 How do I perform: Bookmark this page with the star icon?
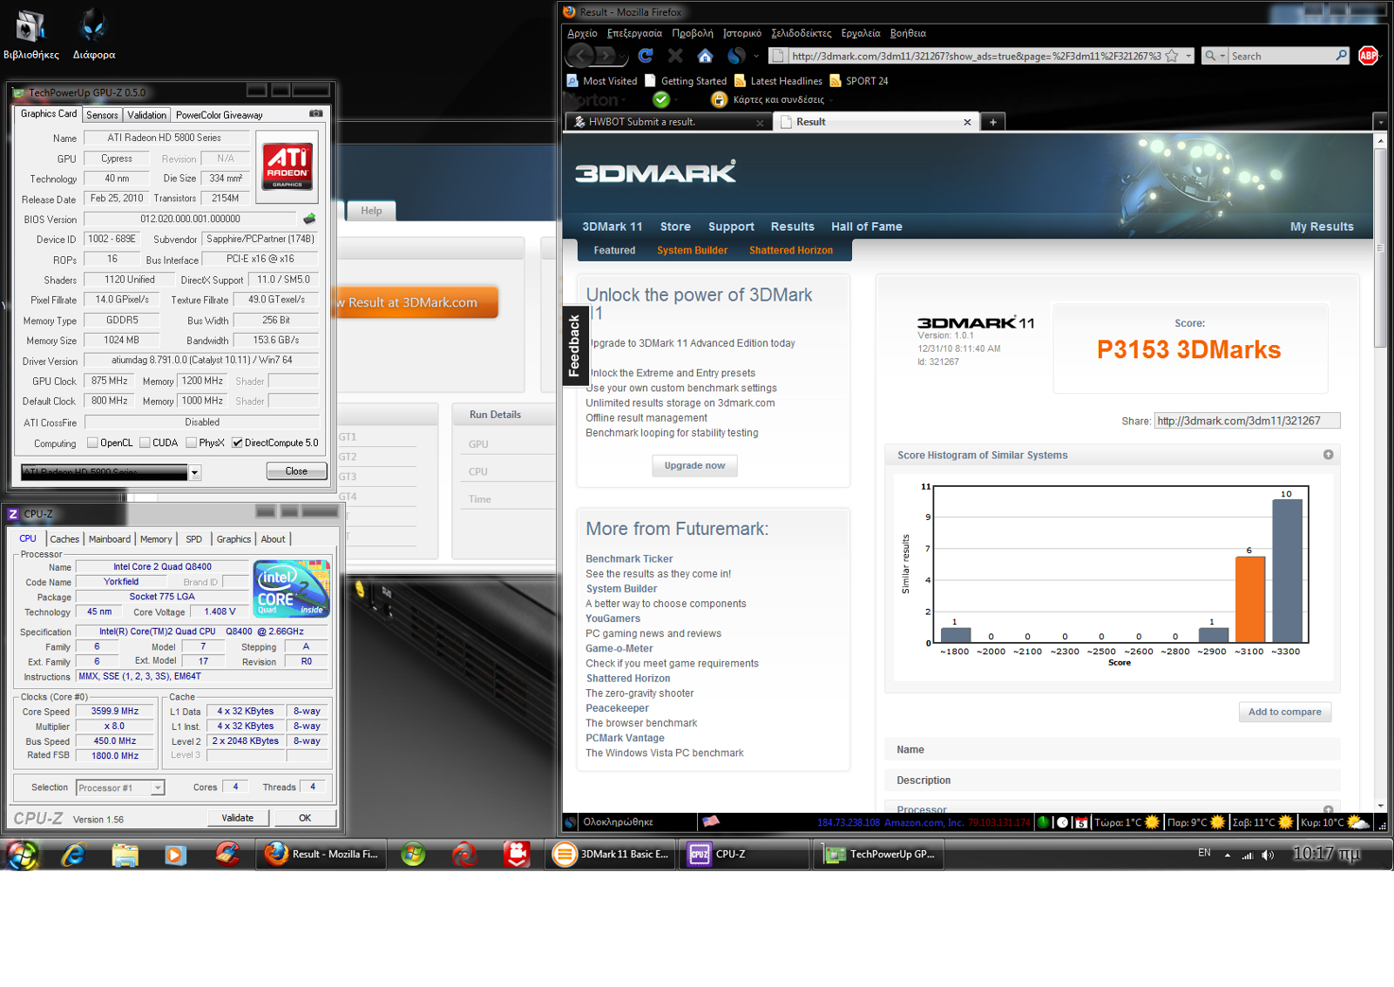click(1172, 56)
